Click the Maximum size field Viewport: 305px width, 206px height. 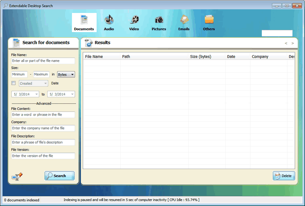41,74
